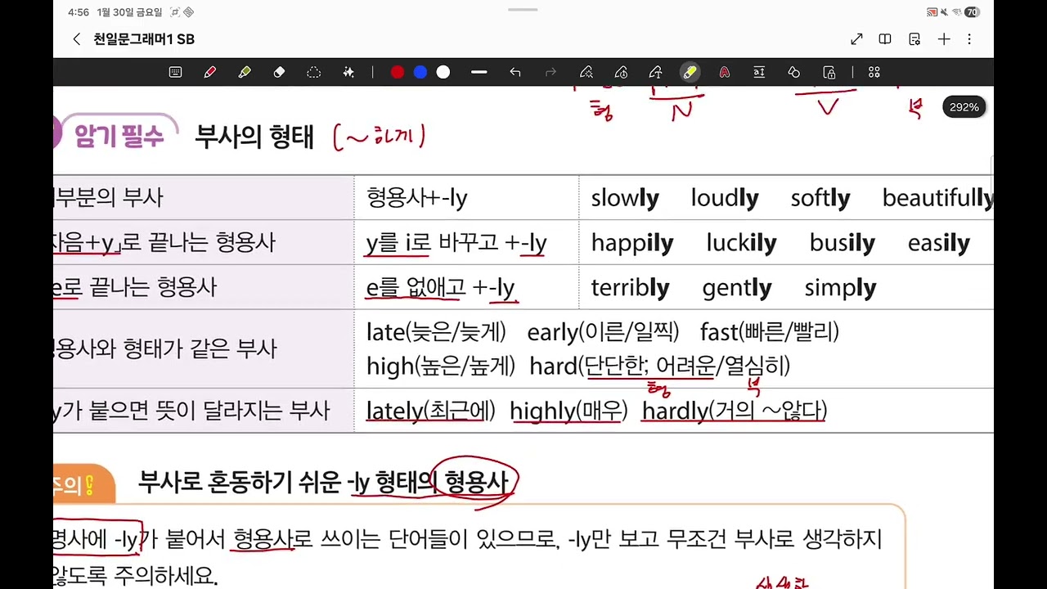Tap the word busily in the table
The width and height of the screenshot is (1047, 589).
(843, 243)
